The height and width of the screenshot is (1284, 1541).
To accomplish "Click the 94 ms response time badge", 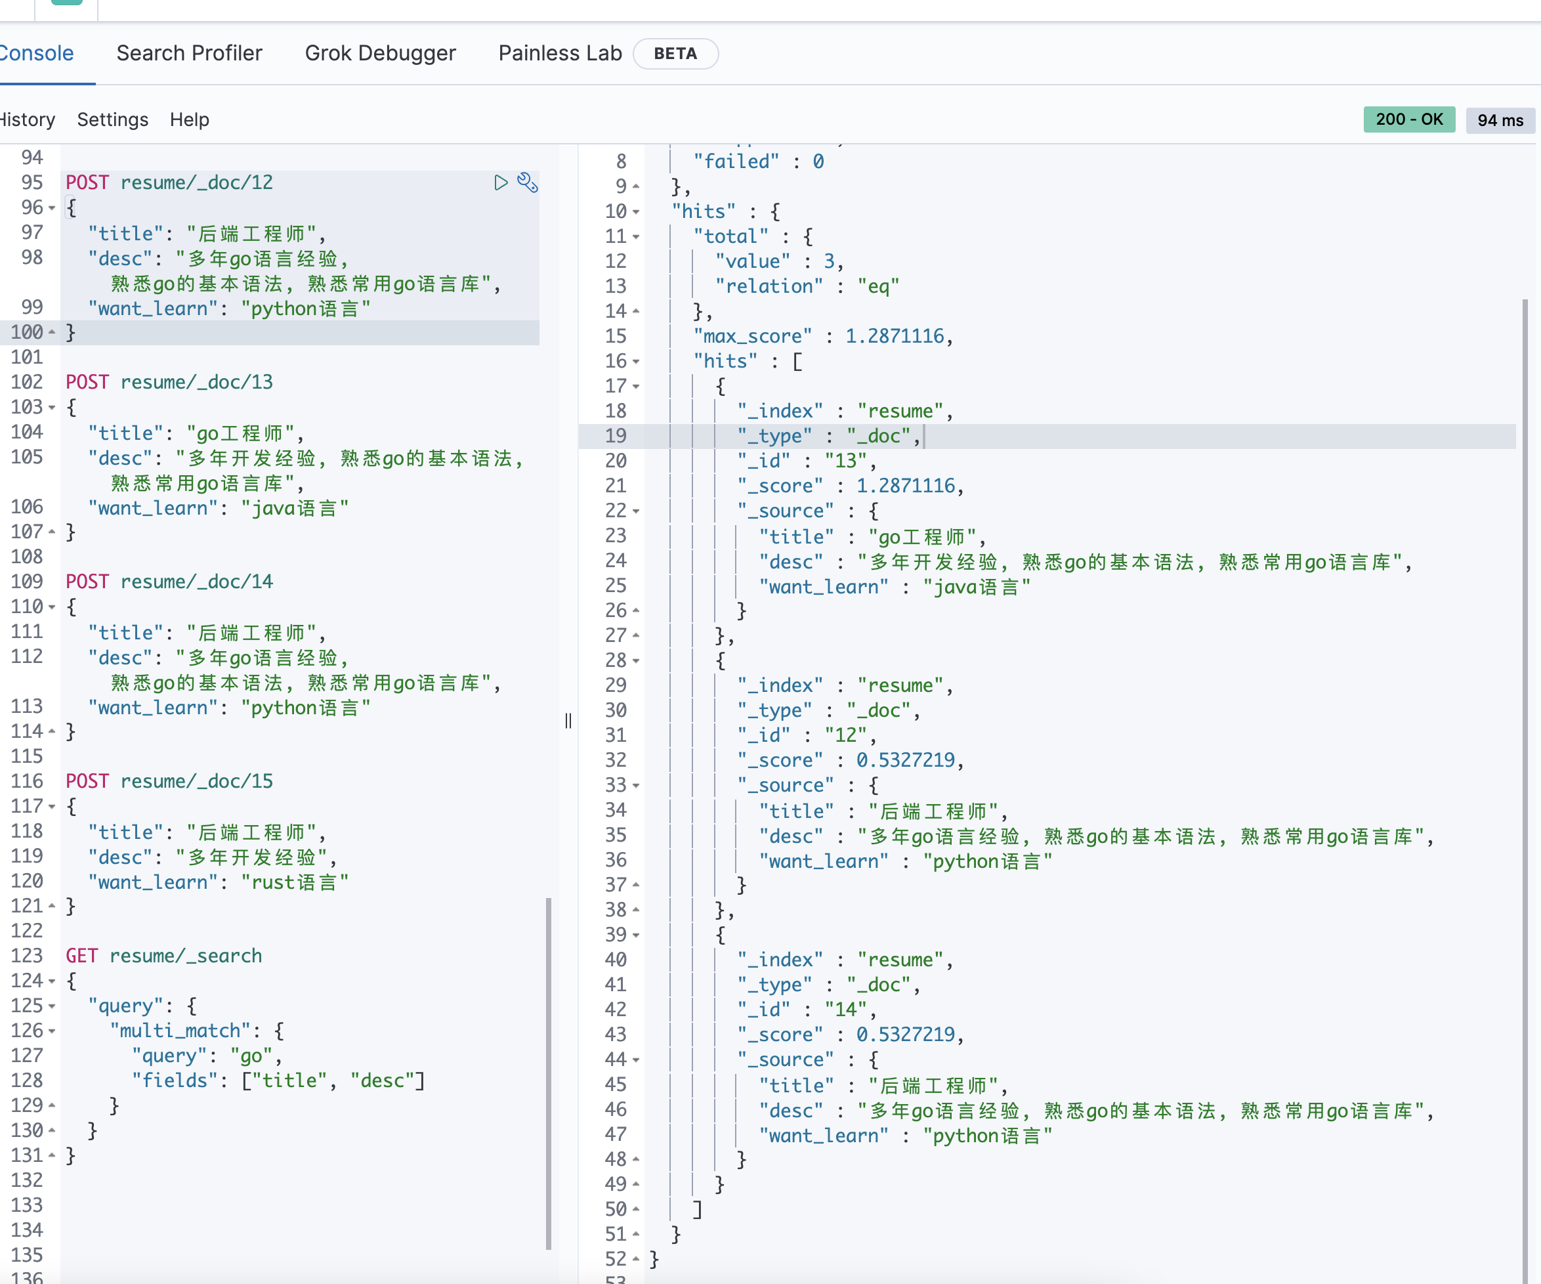I will coord(1500,120).
